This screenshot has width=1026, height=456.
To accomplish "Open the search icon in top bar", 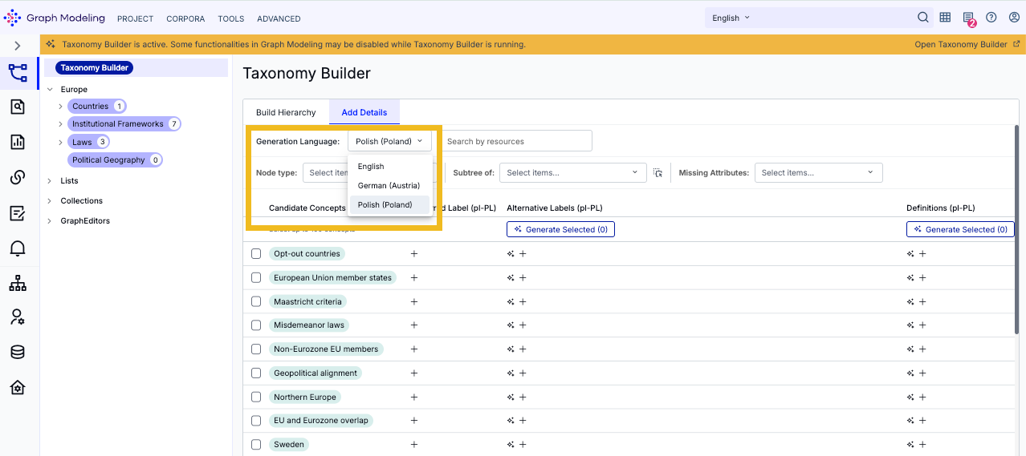I will [x=923, y=18].
